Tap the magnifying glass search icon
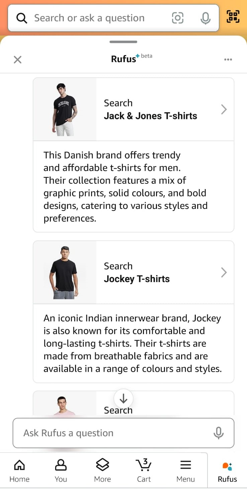Screen dimensions: 247x494 (22, 18)
